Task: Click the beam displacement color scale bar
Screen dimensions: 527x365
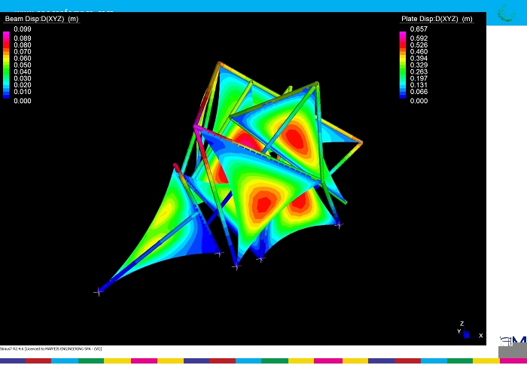Action: 7,64
